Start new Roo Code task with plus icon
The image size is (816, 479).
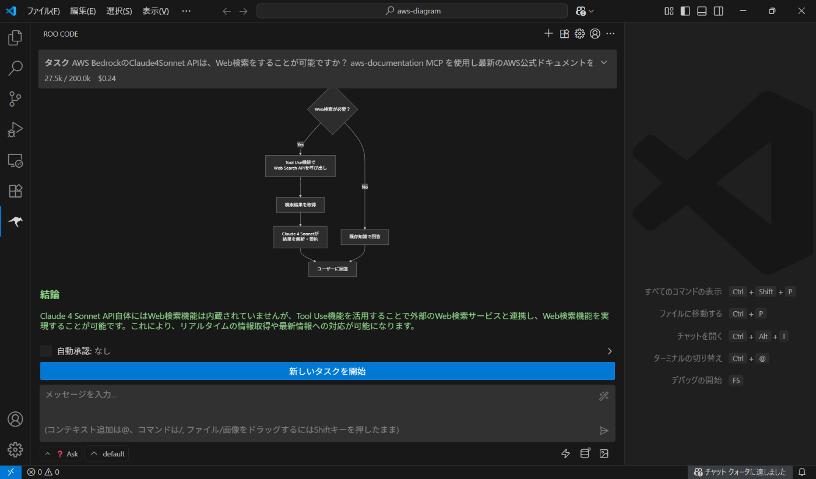tap(548, 34)
